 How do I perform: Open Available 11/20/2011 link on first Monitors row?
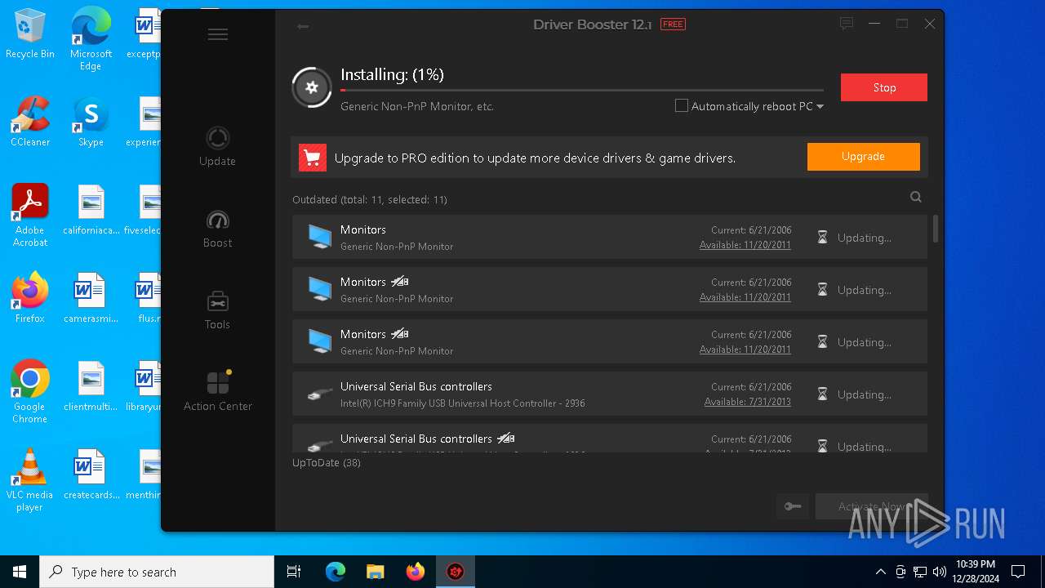click(x=745, y=245)
